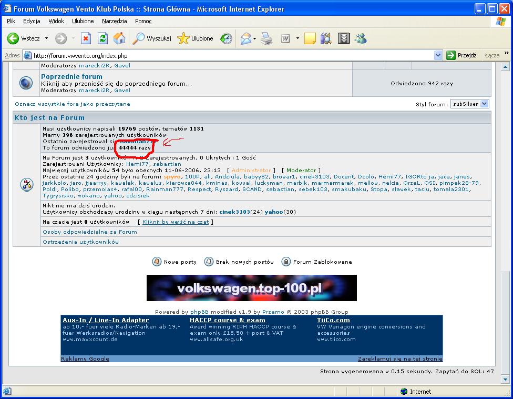The width and height of the screenshot is (513, 399).
Task: Click the Poprzednie forum round icon
Action: coord(26,83)
